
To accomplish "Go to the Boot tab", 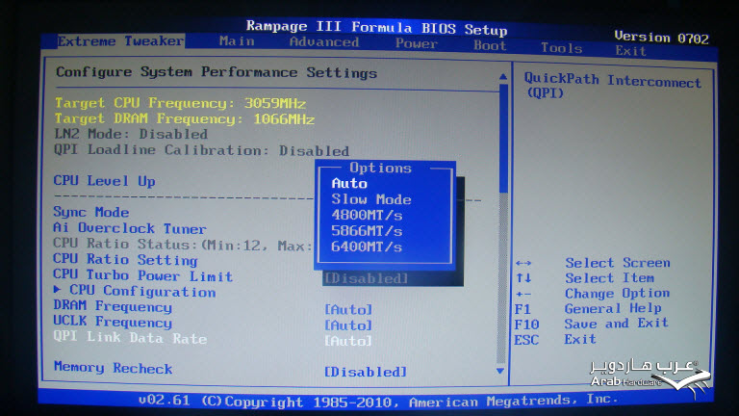I will (490, 46).
